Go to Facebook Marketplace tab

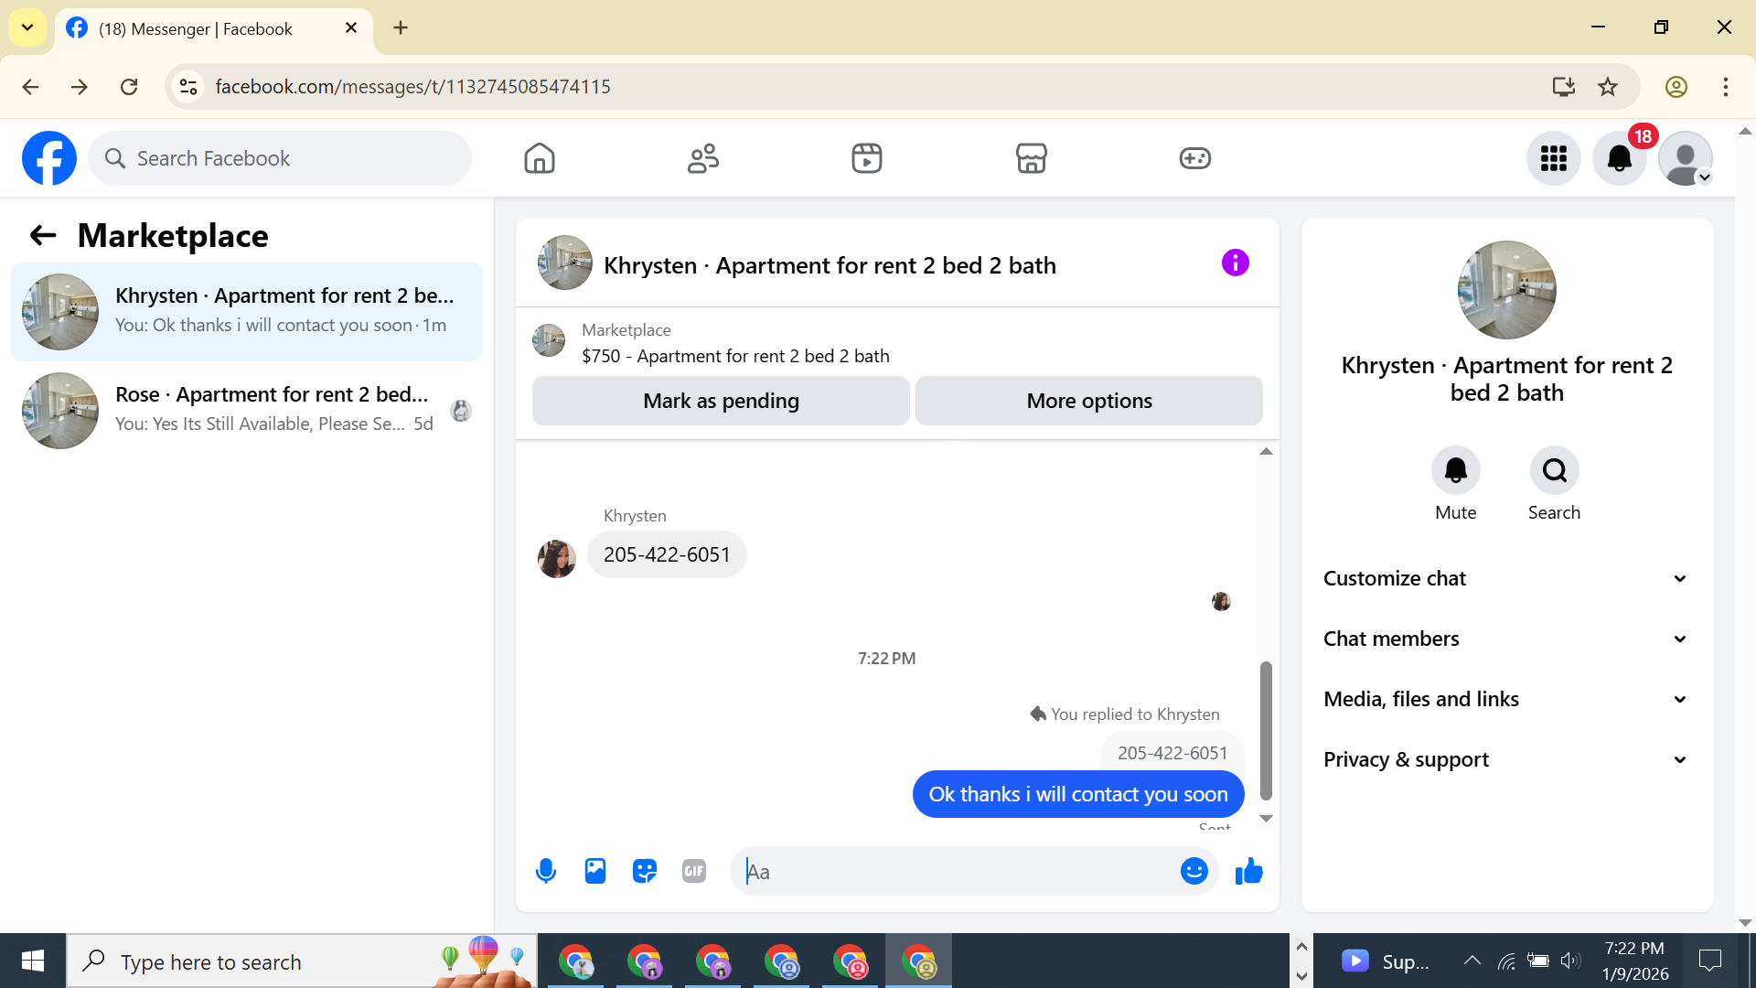point(1031,158)
